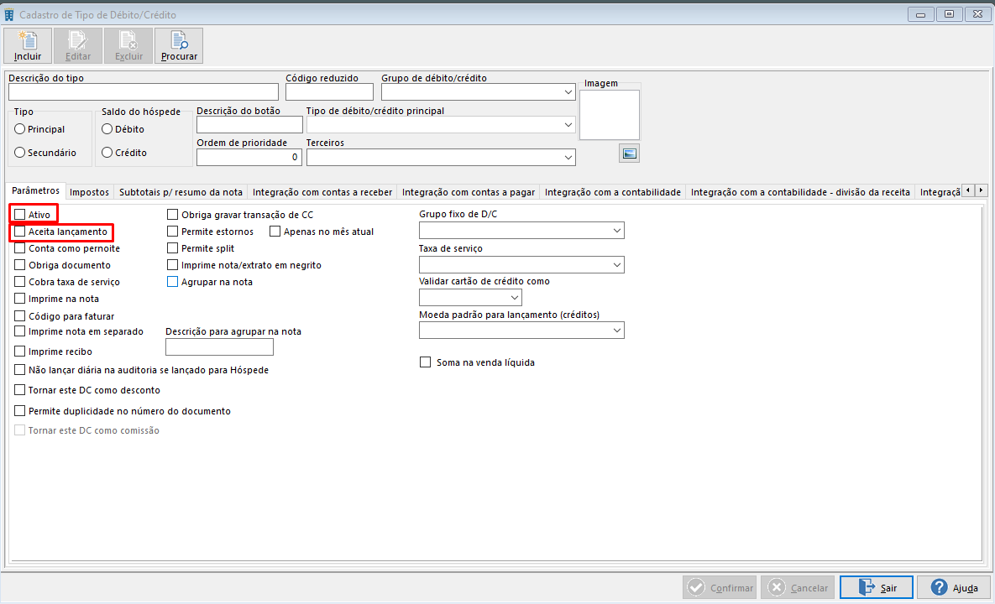Check Soma na venda líquida
Viewport: 995px width, 604px height.
pos(425,362)
